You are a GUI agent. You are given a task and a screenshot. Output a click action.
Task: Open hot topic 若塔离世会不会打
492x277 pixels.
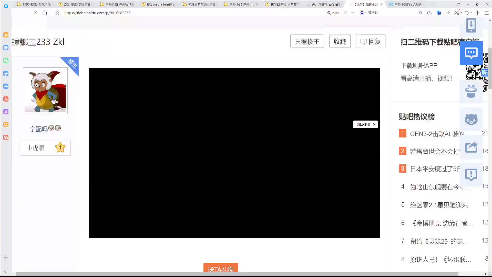pos(435,151)
